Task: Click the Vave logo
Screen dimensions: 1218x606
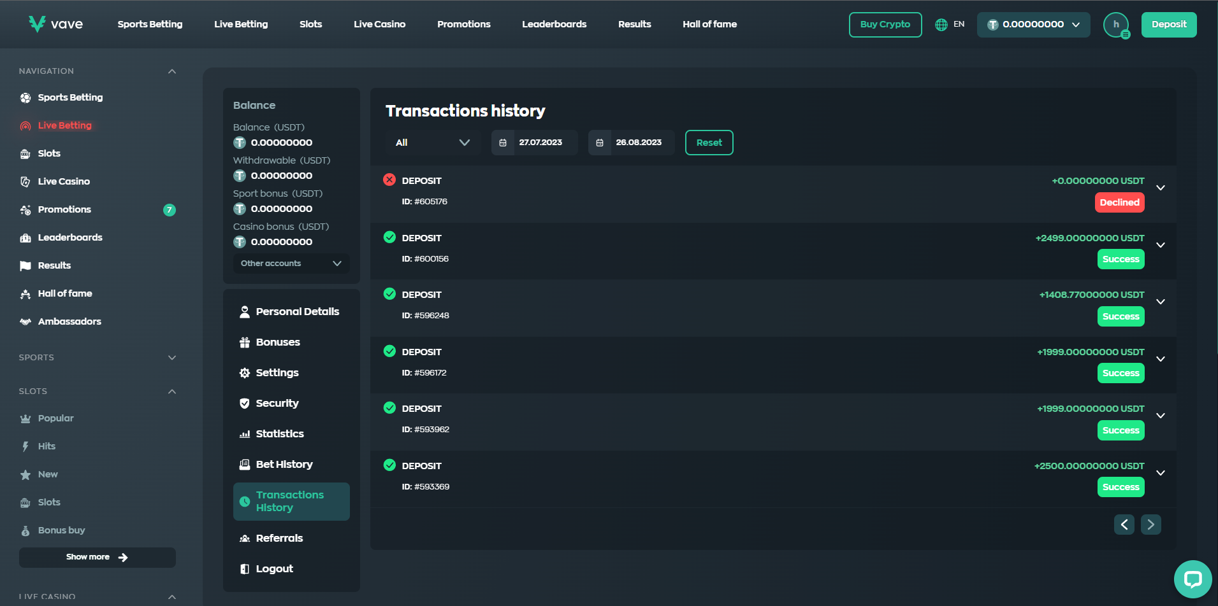Action: tap(55, 24)
